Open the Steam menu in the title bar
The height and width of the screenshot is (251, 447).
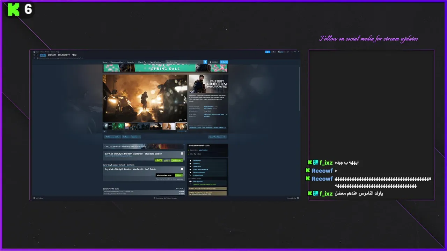point(36,52)
